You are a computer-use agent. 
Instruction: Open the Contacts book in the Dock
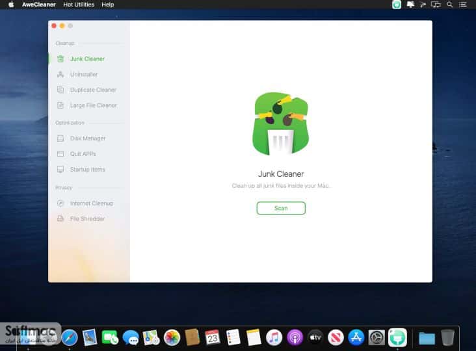tap(192, 337)
